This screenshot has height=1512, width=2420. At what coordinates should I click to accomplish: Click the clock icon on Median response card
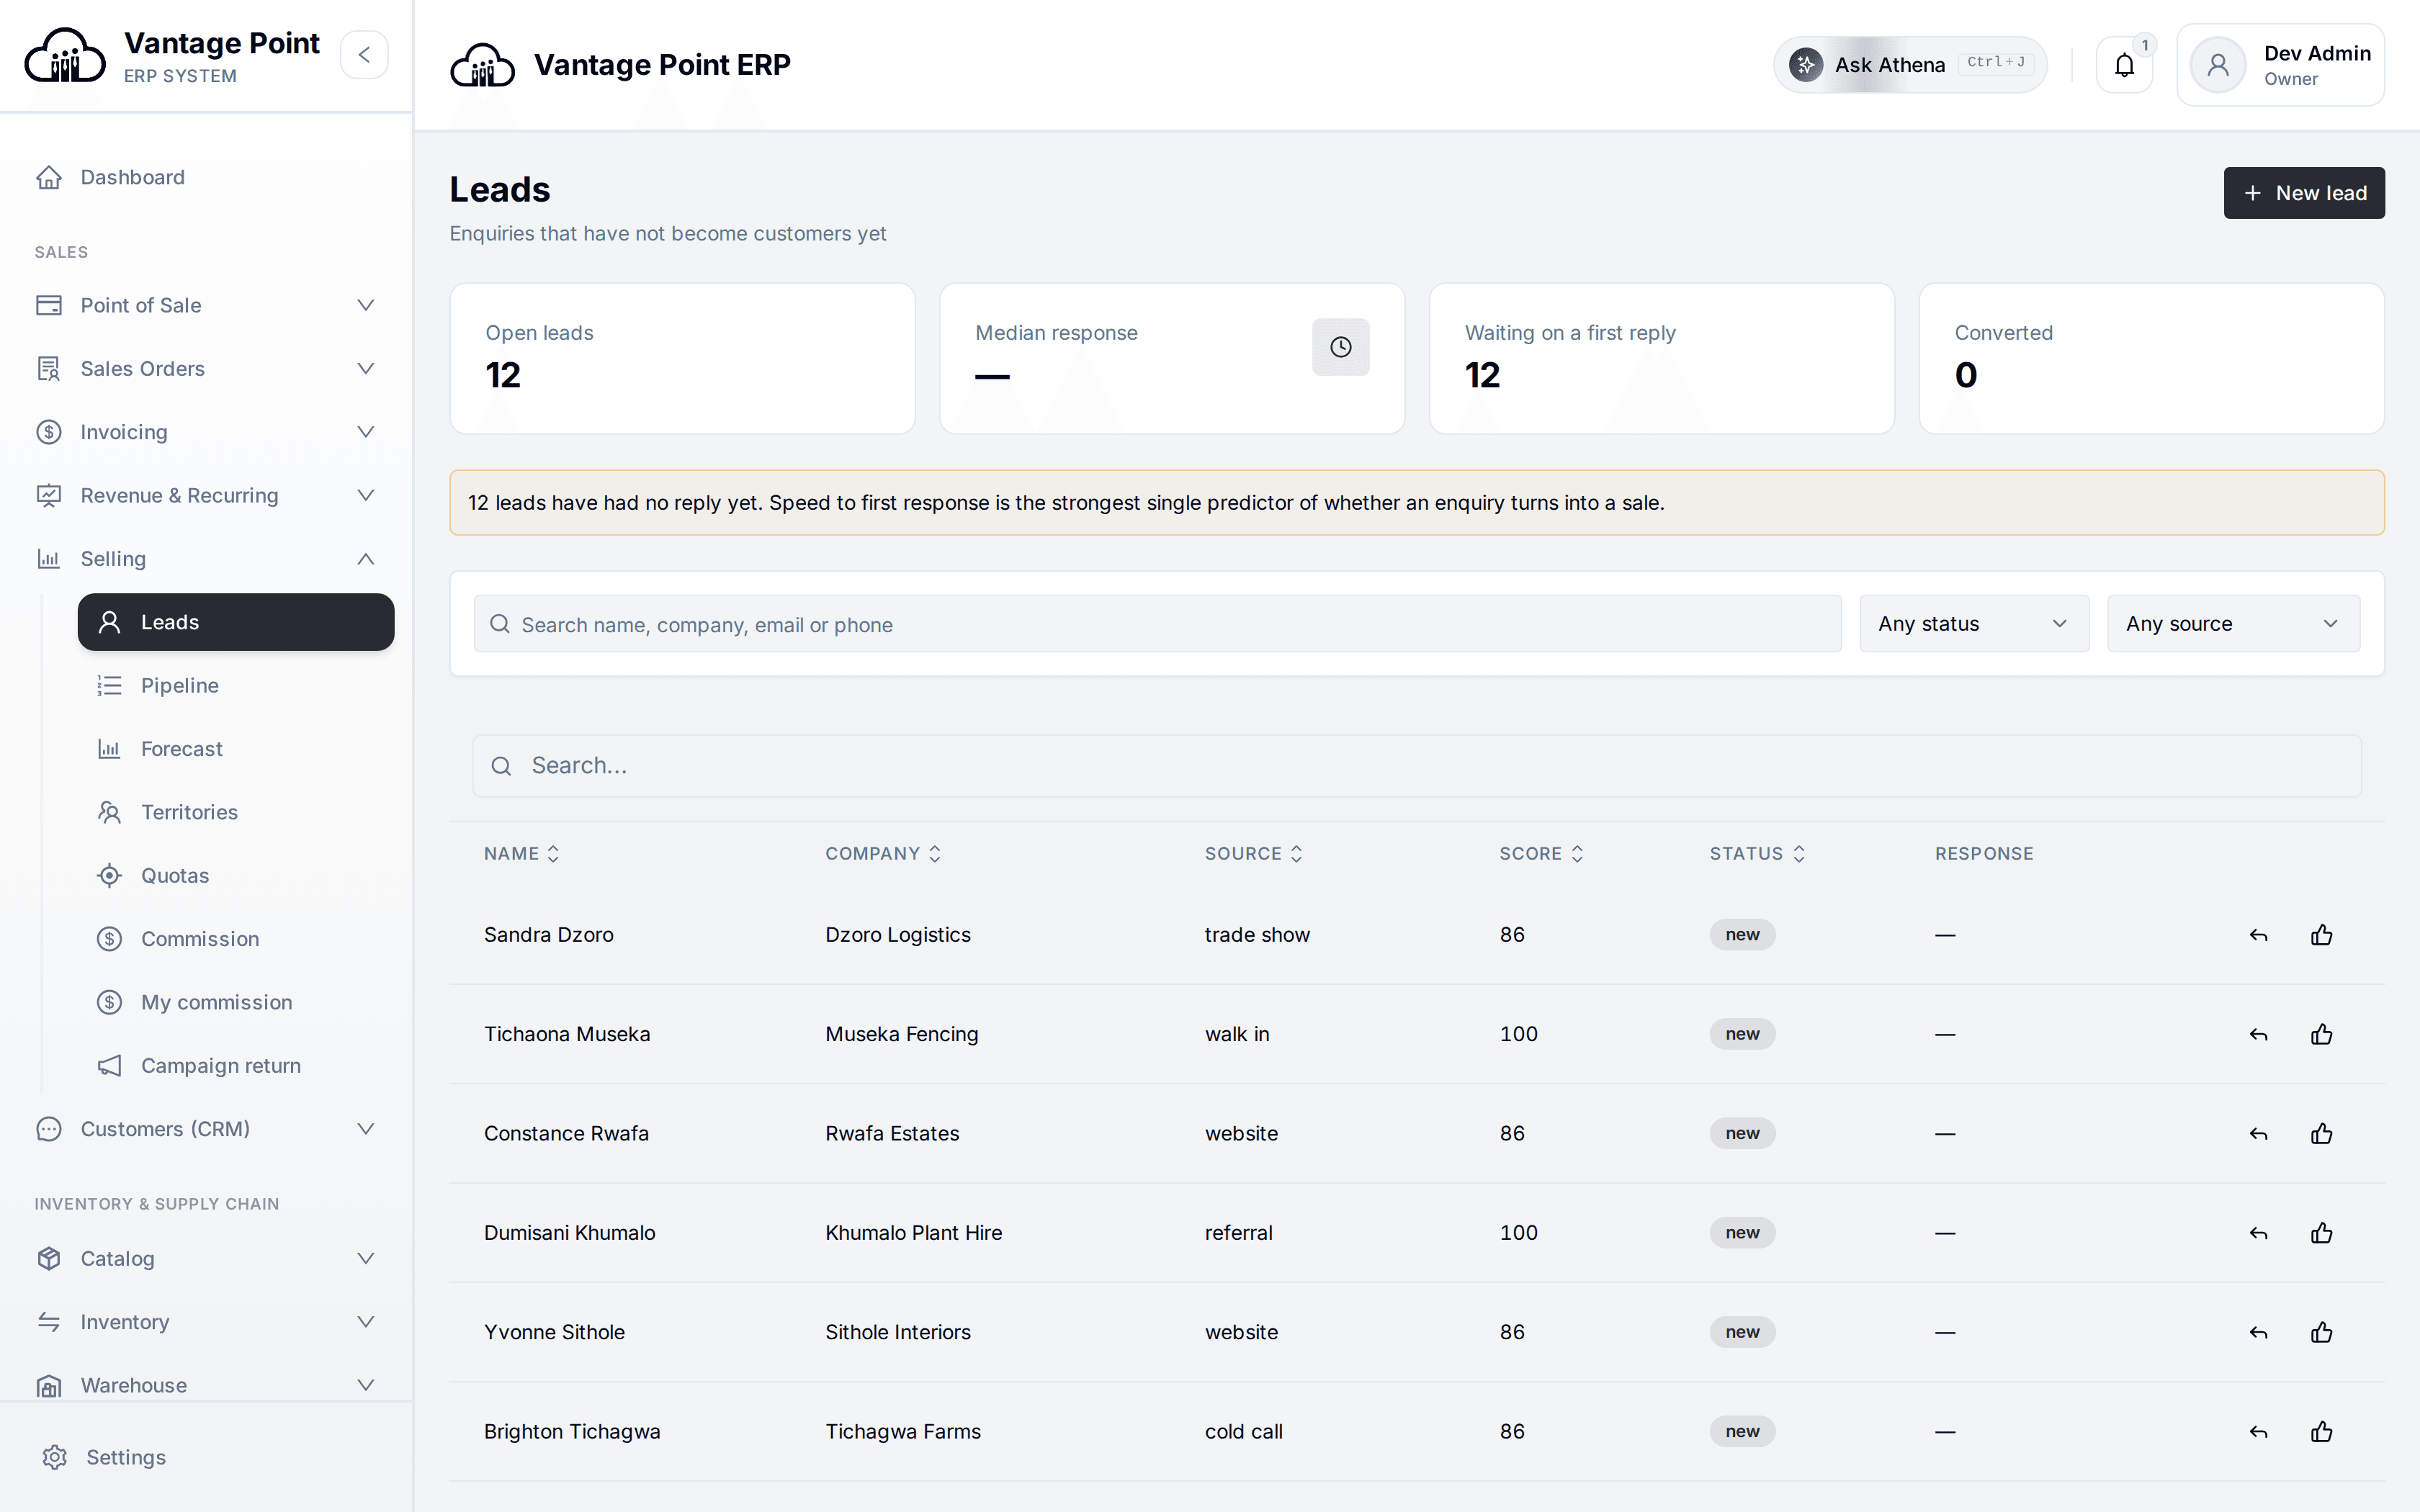(1340, 347)
